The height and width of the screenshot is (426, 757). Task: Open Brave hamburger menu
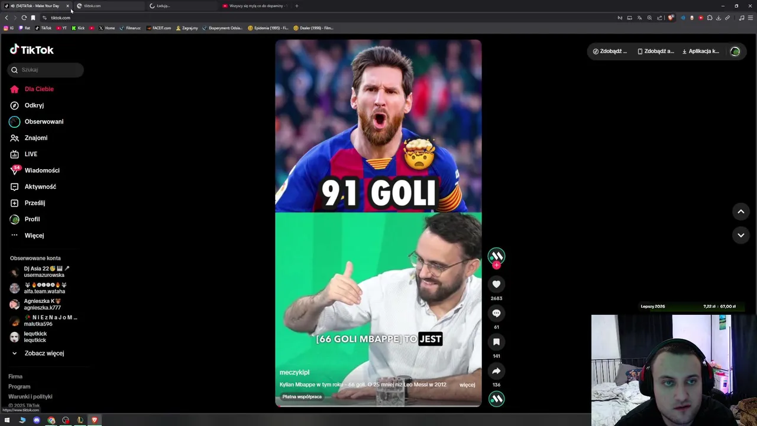coord(750,18)
